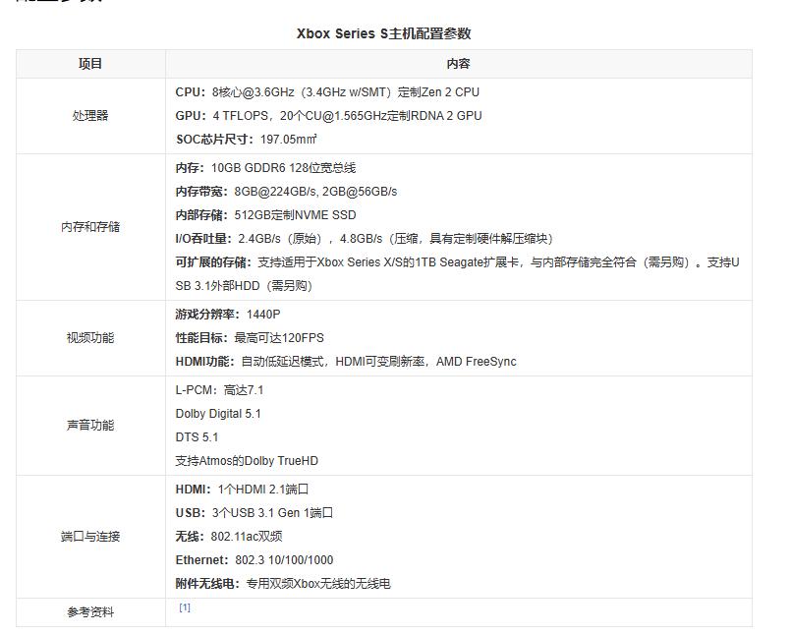Click the CPU 8核心@3.6GHz line
This screenshot has height=635, width=791.
(x=327, y=92)
